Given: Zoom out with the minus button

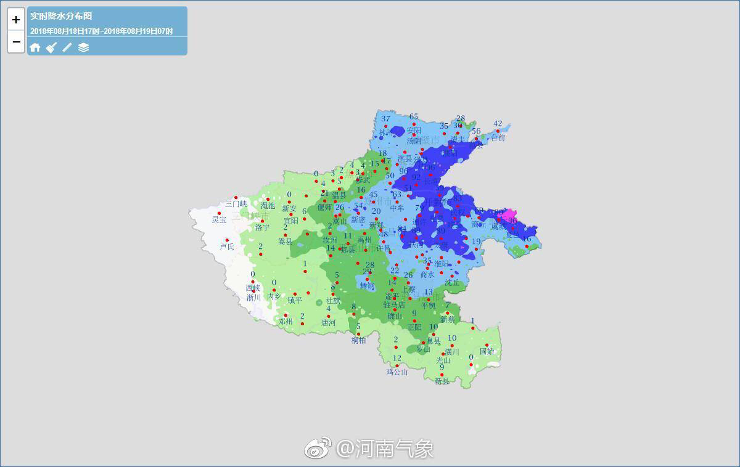Looking at the screenshot, I should coord(16,42).
